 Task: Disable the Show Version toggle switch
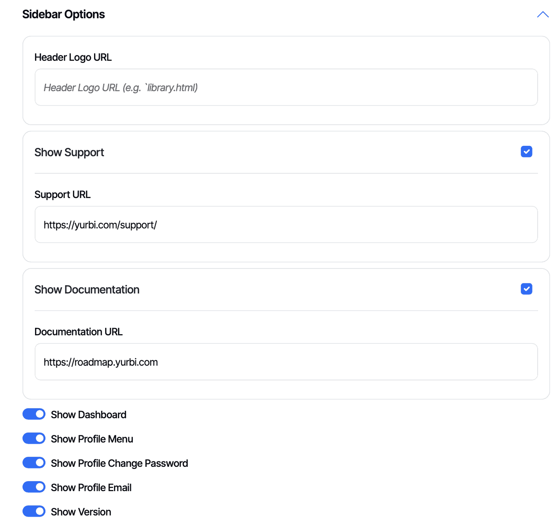(34, 511)
